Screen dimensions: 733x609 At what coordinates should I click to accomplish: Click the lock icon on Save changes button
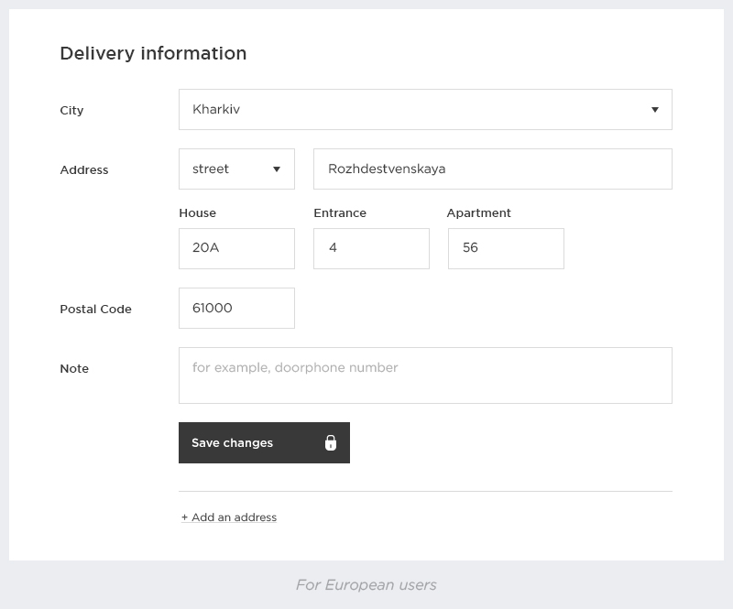pyautogui.click(x=332, y=442)
